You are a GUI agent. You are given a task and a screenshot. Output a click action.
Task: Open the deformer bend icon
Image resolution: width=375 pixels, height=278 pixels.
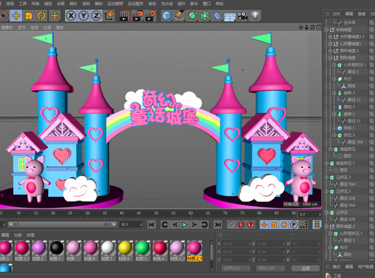click(217, 16)
